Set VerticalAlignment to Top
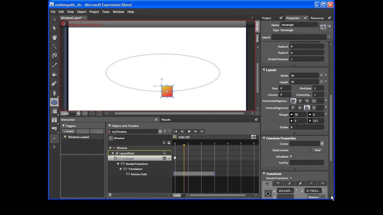The image size is (383, 215). [x=293, y=108]
